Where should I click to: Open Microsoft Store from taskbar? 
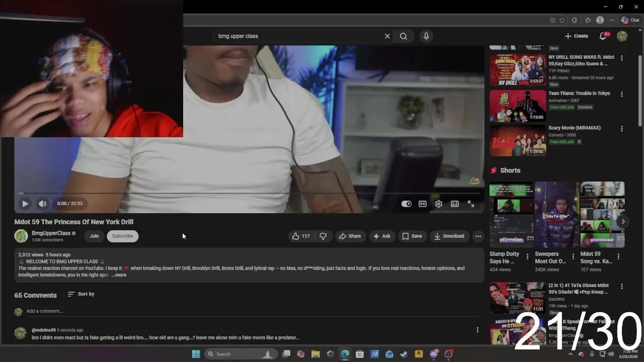click(x=360, y=354)
